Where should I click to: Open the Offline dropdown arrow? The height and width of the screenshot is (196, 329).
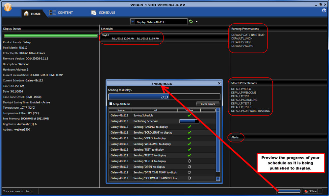pyautogui.click(x=319, y=191)
